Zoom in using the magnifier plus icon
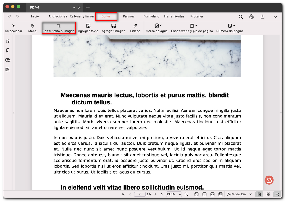Screen dimensions: 286x202 coord(186,194)
